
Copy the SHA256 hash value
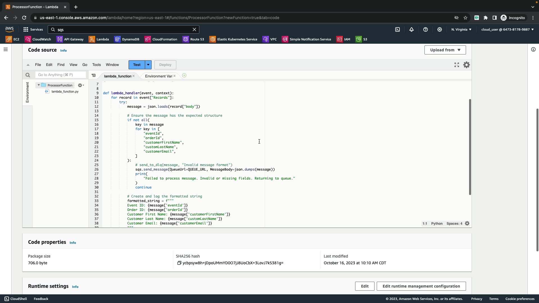[179, 263]
